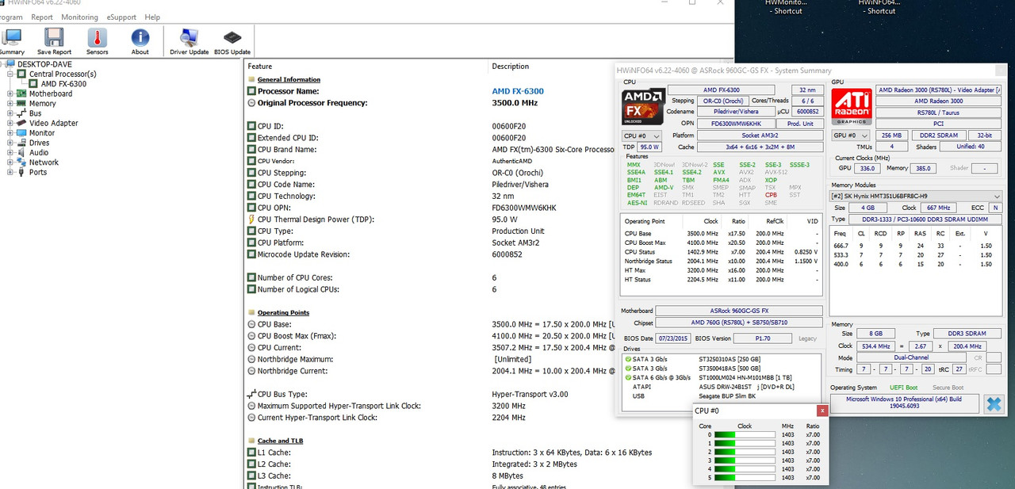
Task: Select Network in the tree
Action: click(44, 162)
